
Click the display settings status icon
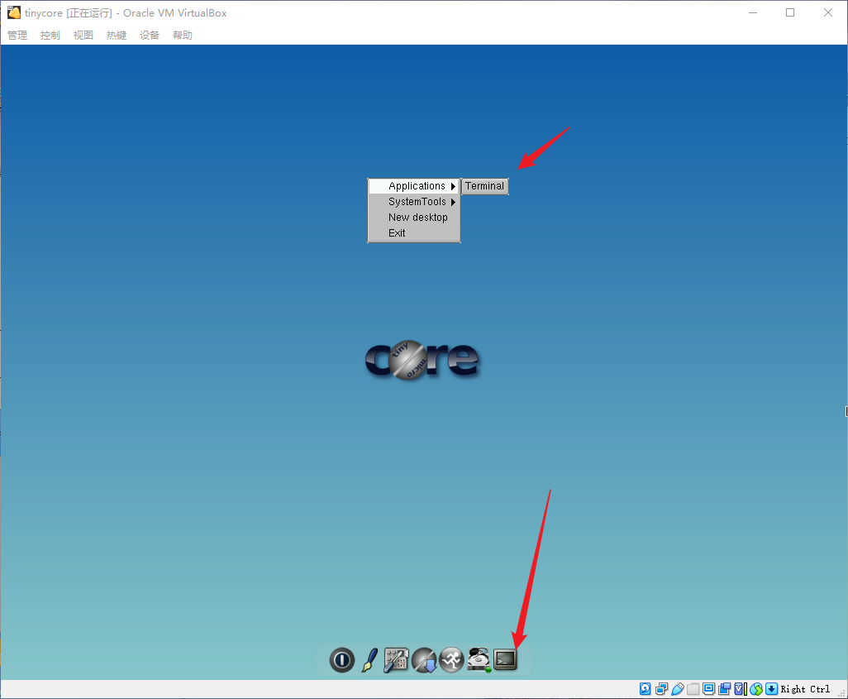pos(708,689)
